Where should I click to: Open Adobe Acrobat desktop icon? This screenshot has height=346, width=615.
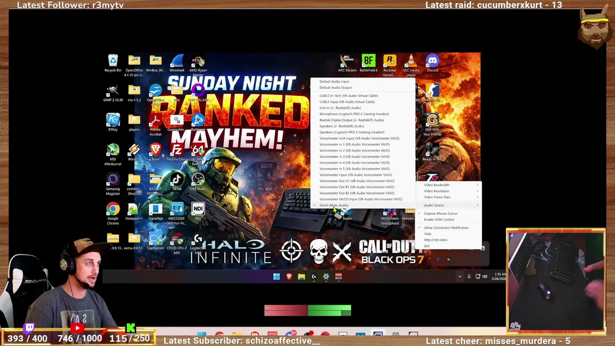[x=155, y=125]
